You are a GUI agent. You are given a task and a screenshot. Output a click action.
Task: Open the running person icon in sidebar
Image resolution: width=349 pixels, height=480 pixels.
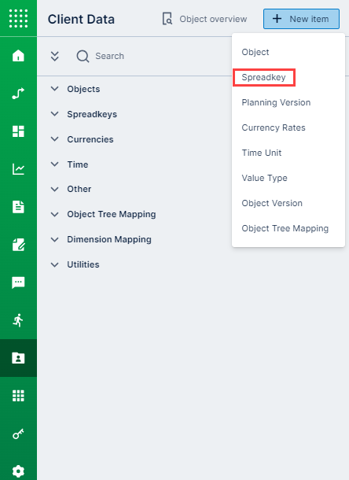click(18, 320)
